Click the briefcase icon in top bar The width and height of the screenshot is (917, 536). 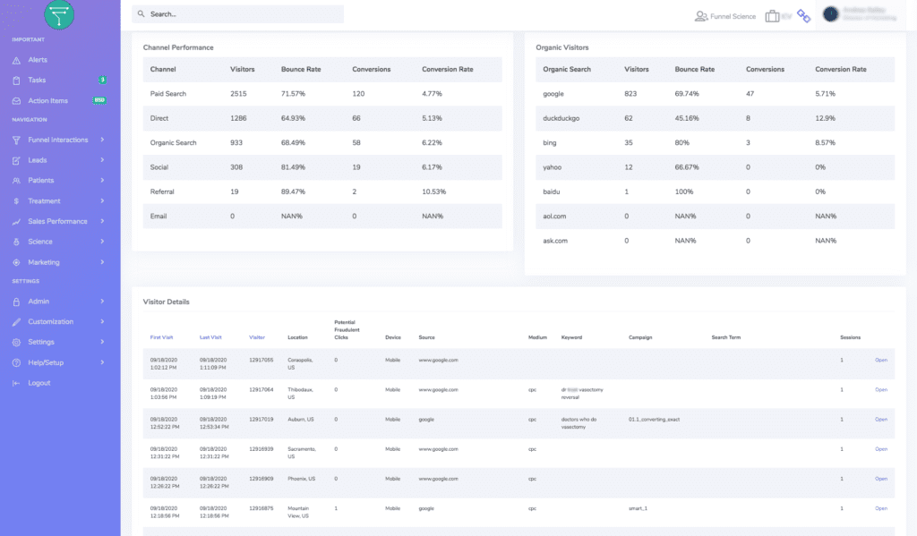(772, 15)
